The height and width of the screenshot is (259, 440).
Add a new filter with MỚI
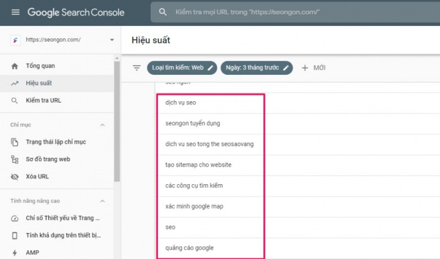point(313,68)
